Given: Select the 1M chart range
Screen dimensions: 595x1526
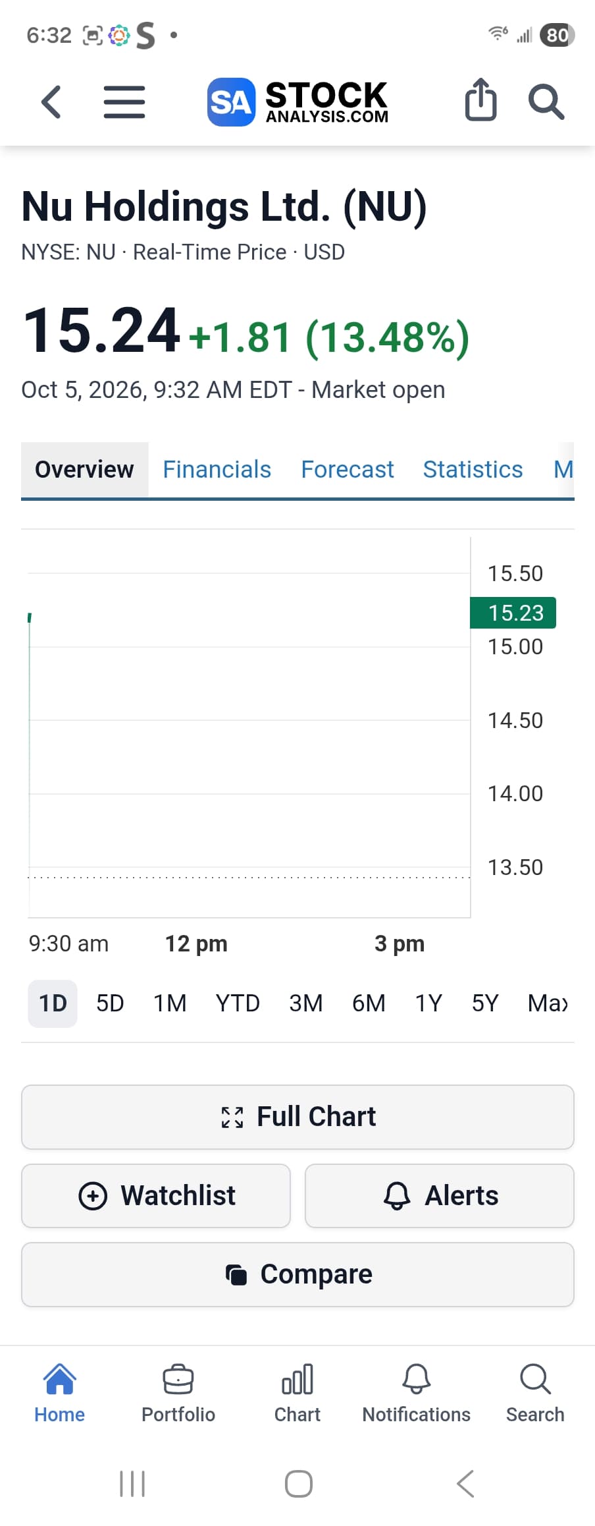Looking at the screenshot, I should (170, 1003).
